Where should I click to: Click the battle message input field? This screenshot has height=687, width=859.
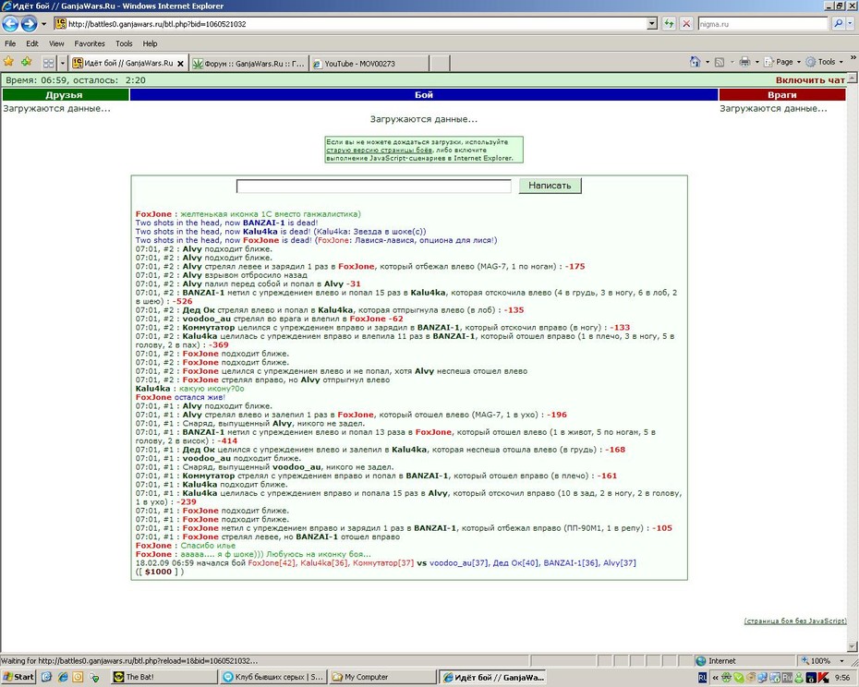click(374, 187)
